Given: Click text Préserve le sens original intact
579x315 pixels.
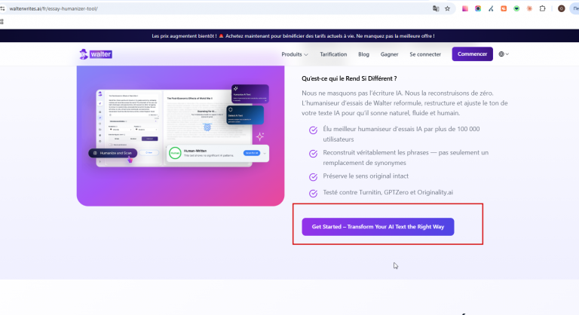Looking at the screenshot, I should click(366, 176).
